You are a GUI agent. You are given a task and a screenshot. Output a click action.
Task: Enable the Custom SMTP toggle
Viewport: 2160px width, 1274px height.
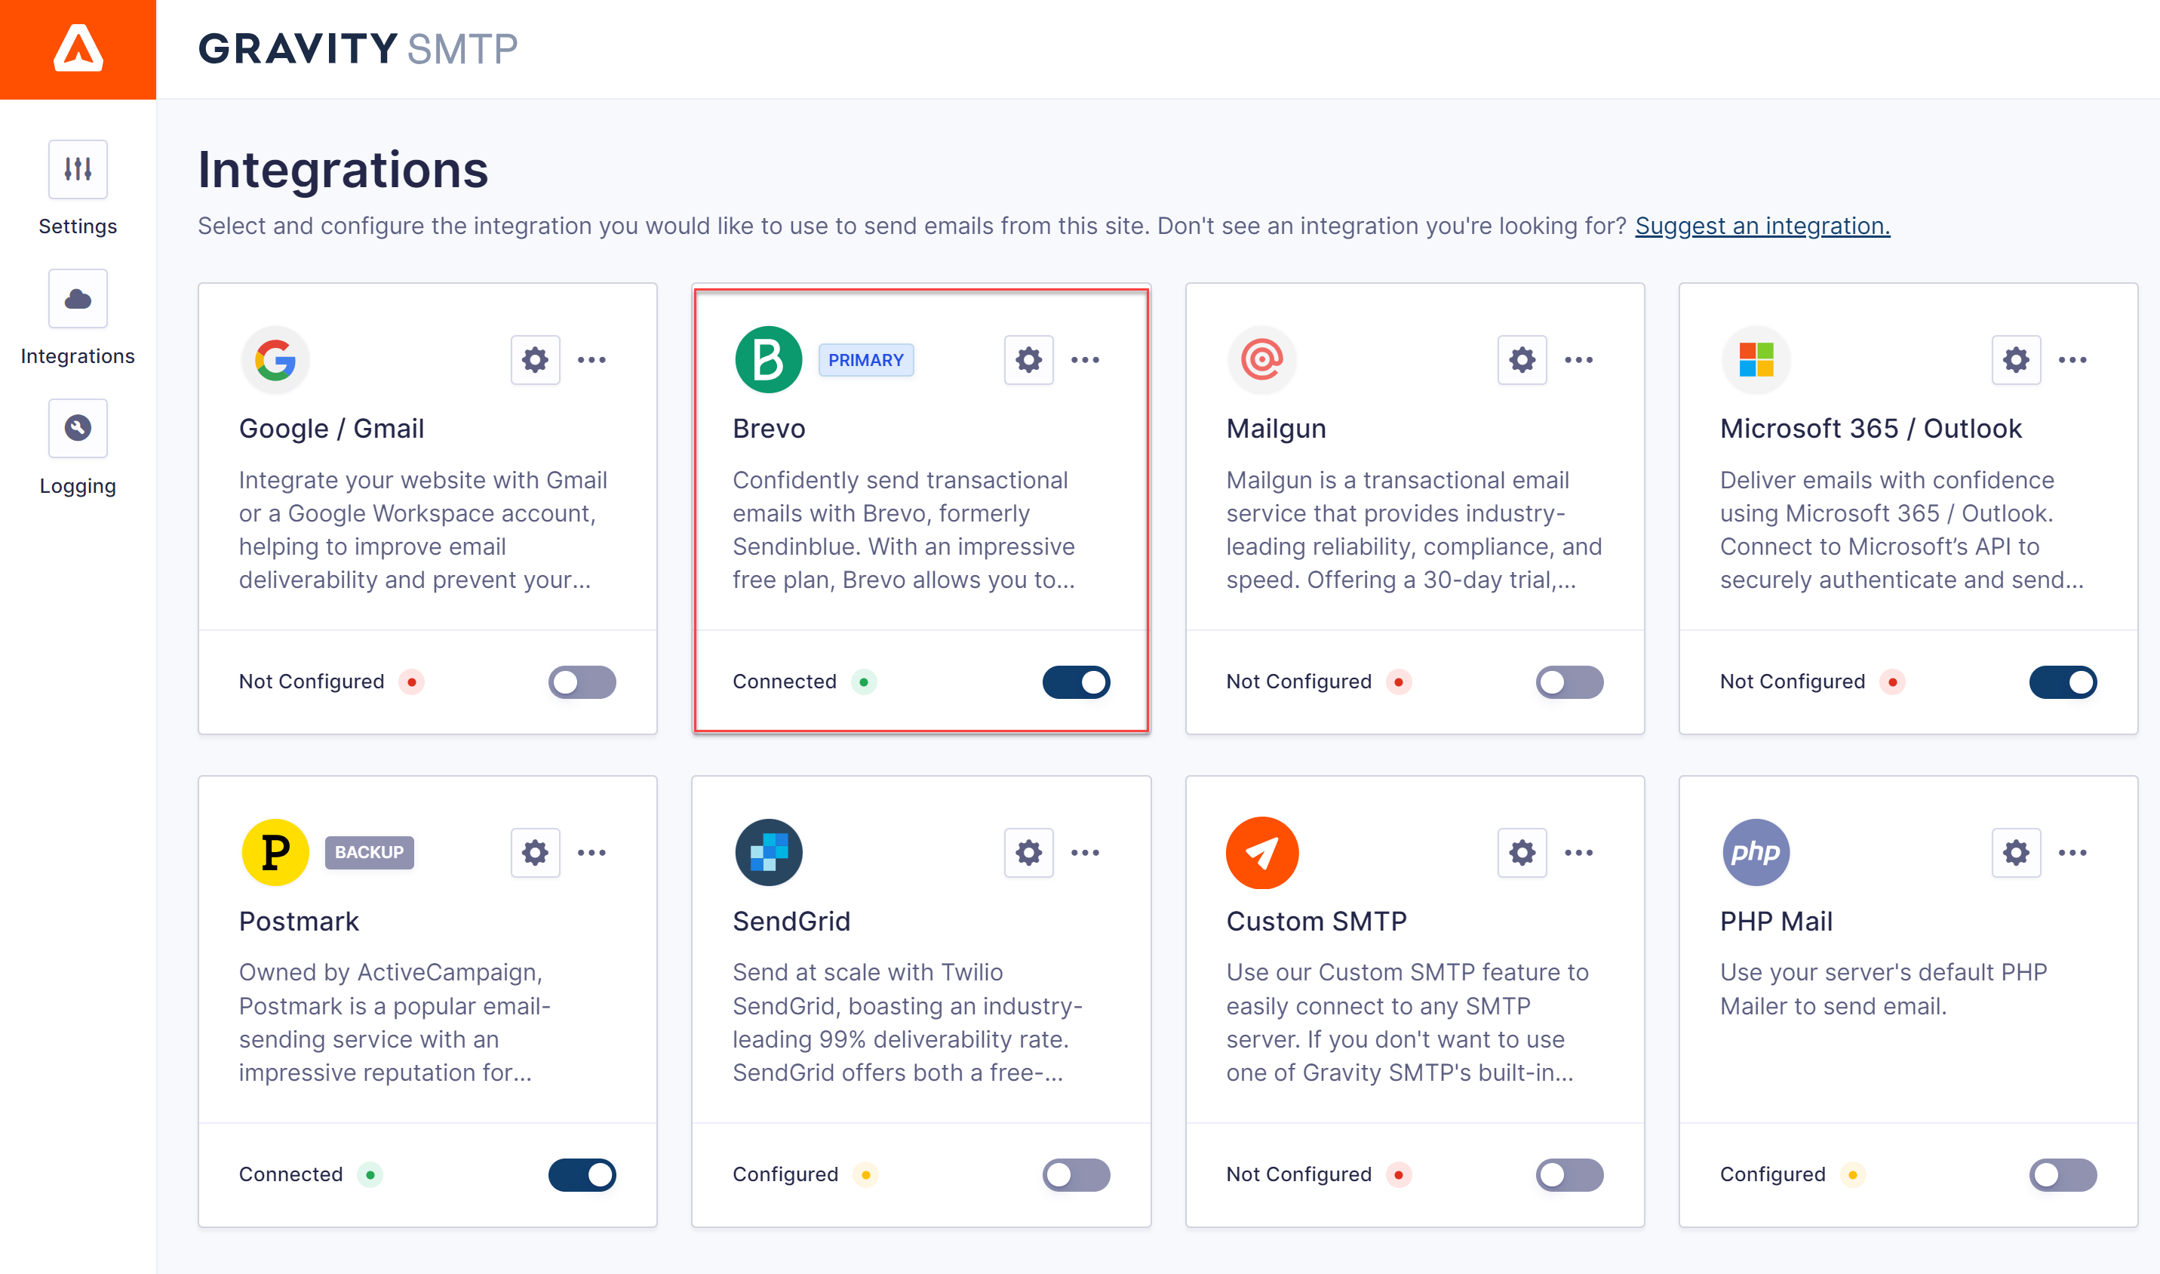[x=1569, y=1175]
